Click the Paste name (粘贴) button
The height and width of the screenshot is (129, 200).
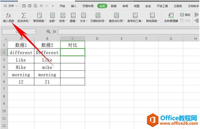point(185,21)
